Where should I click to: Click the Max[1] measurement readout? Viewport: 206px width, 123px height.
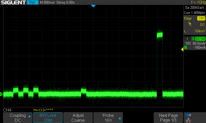[43, 110]
